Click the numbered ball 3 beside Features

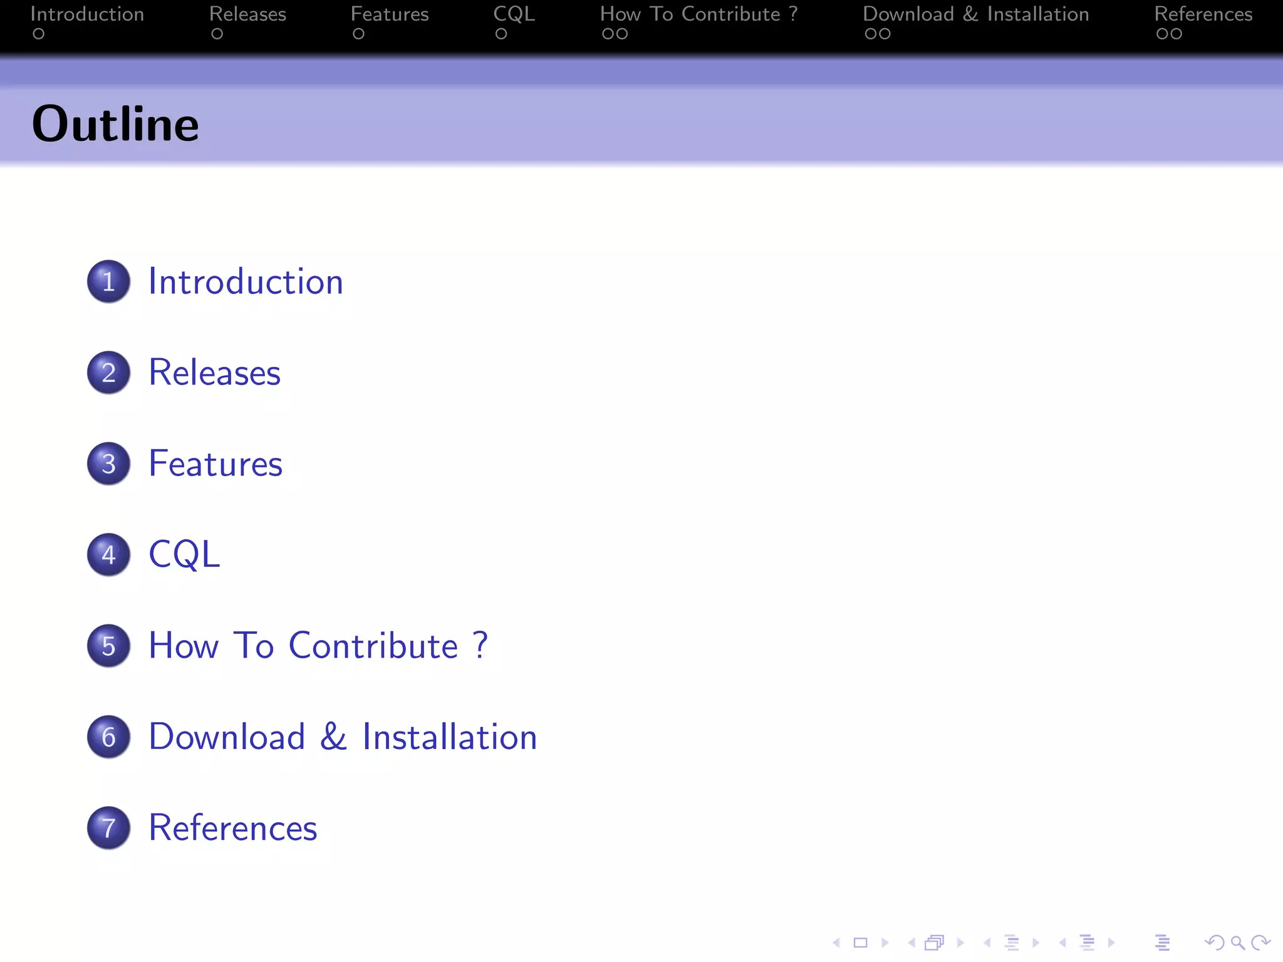[109, 463]
